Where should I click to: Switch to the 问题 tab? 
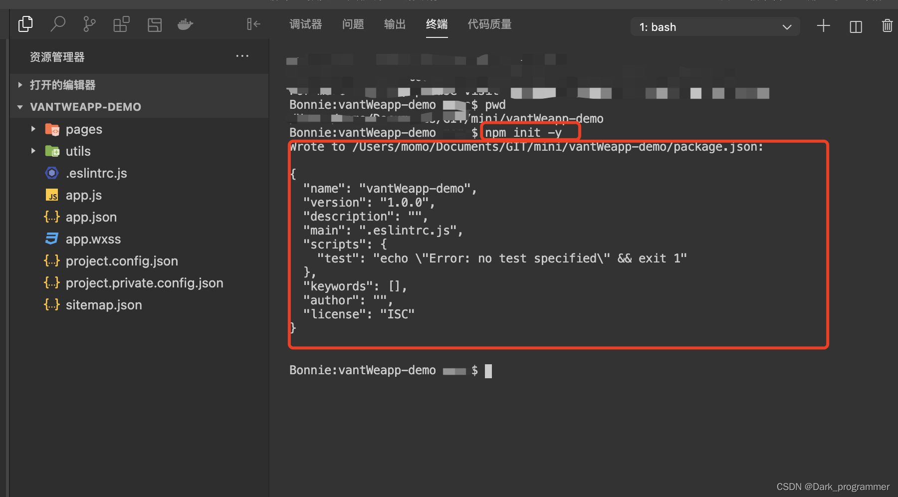click(353, 24)
